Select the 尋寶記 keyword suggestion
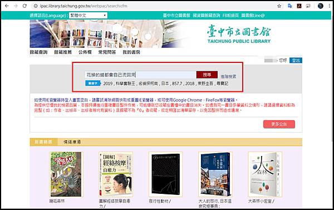334x210 pixels. coord(222,84)
